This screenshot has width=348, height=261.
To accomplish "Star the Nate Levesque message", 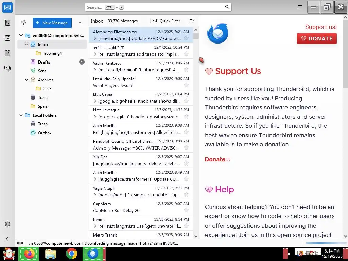I will tap(186, 117).
